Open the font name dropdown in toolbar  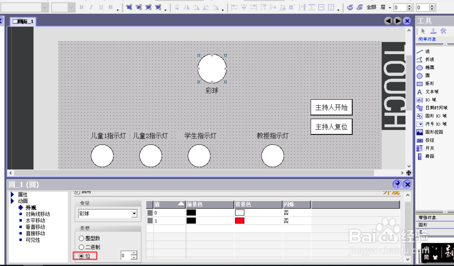44,7
